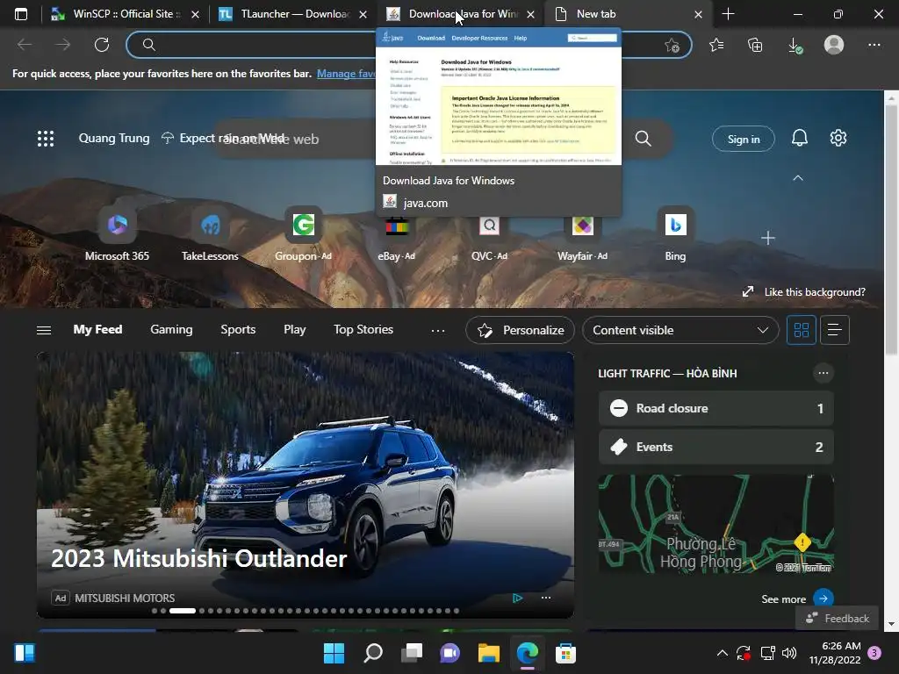Open Collections in the toolbar
Image resolution: width=899 pixels, height=674 pixels.
point(755,45)
